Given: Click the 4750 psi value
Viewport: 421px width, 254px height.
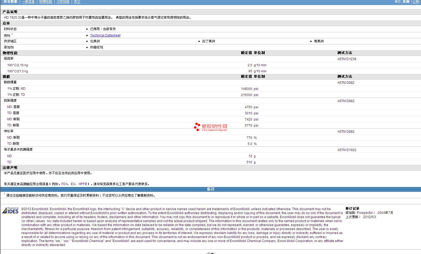Looking at the screenshot, I should pos(251,107).
